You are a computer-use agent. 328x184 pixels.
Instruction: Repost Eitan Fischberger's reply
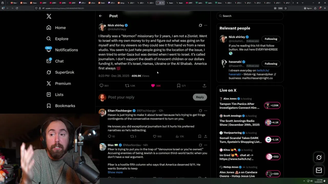click(132, 136)
